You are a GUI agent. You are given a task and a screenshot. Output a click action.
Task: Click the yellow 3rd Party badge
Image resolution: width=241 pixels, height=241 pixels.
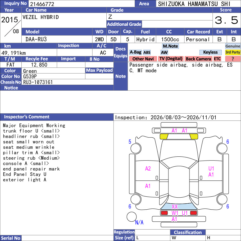coord(233,52)
